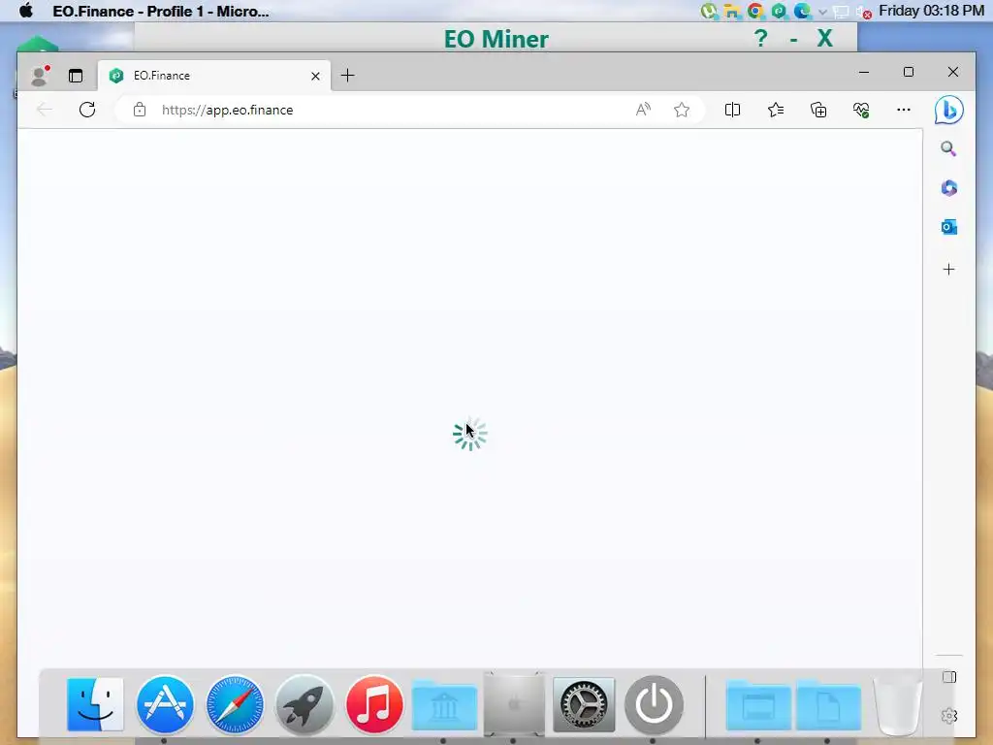
Task: Open Edge profile avatar
Action: [x=40, y=76]
